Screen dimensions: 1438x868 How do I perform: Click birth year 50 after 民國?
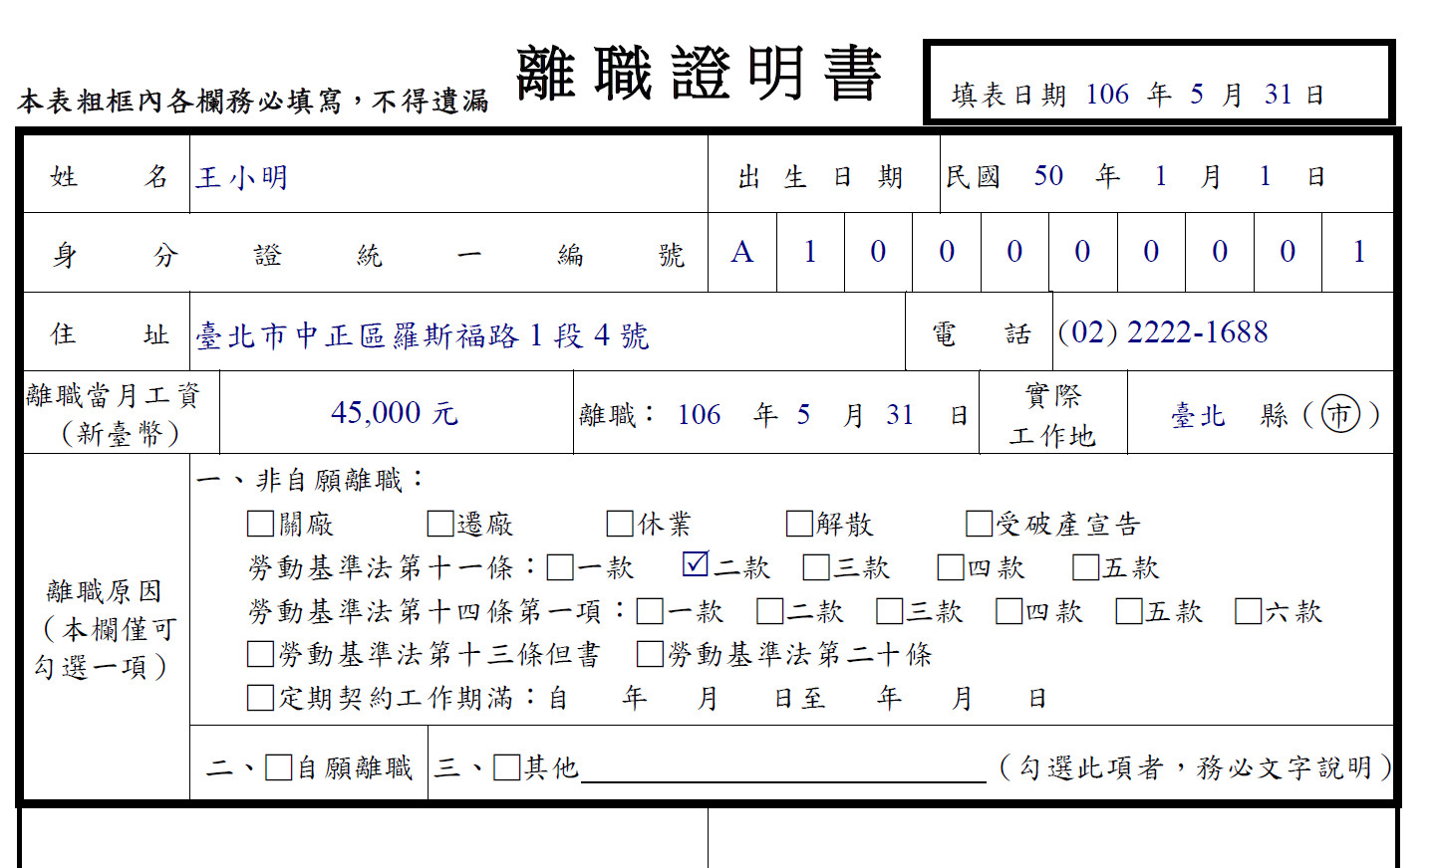pos(1048,176)
